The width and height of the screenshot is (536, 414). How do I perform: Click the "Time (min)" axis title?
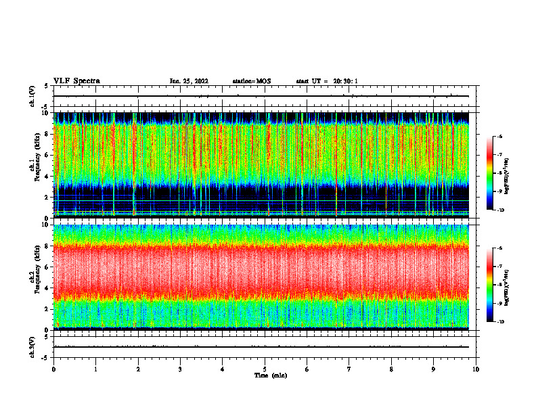[x=271, y=375]
